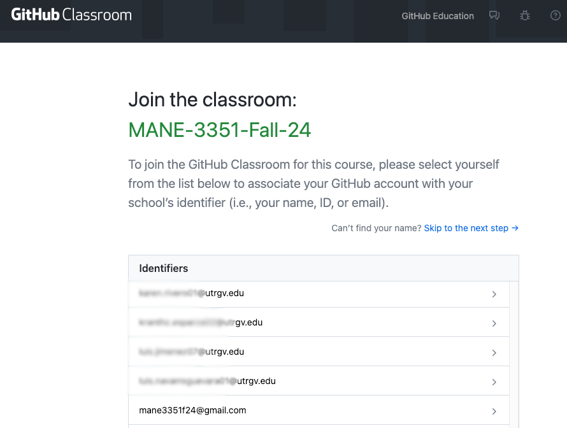Click chevron on the first identifier row
Image resolution: width=567 pixels, height=428 pixels.
click(x=494, y=294)
